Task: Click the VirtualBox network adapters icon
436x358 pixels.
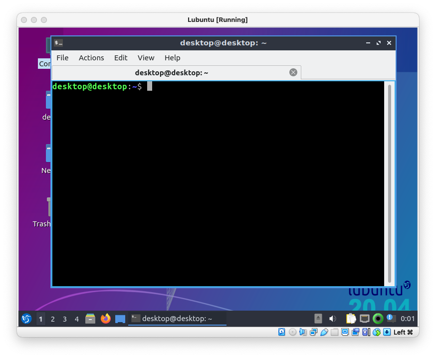Action: click(313, 332)
